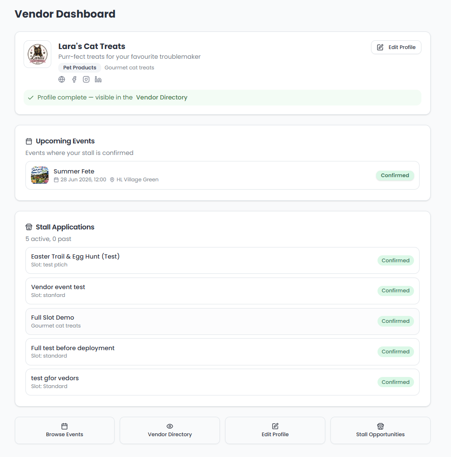This screenshot has width=451, height=457.
Task: Open the Summer Fete event title
Action: point(74,171)
